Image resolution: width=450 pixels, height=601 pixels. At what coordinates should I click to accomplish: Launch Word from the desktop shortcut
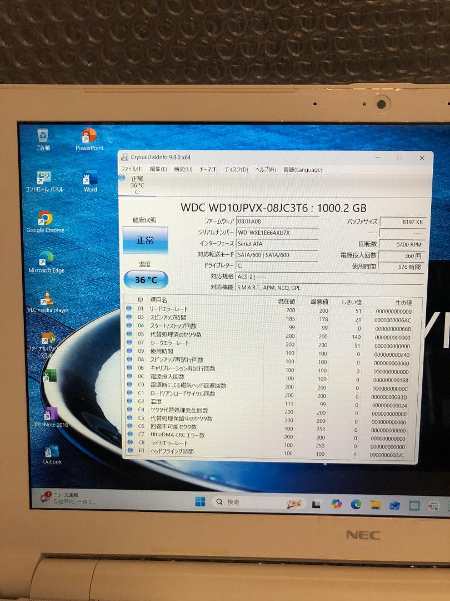(x=91, y=181)
